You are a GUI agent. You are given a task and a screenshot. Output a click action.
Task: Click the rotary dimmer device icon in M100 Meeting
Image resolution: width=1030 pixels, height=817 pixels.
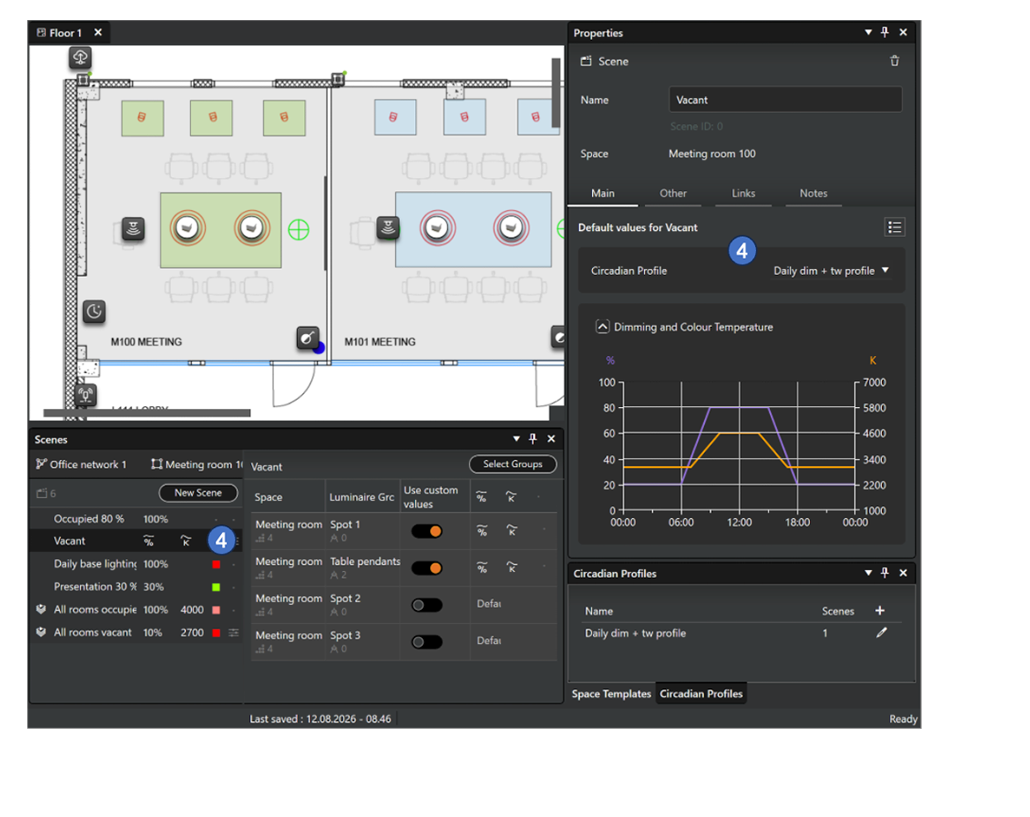[x=308, y=338]
